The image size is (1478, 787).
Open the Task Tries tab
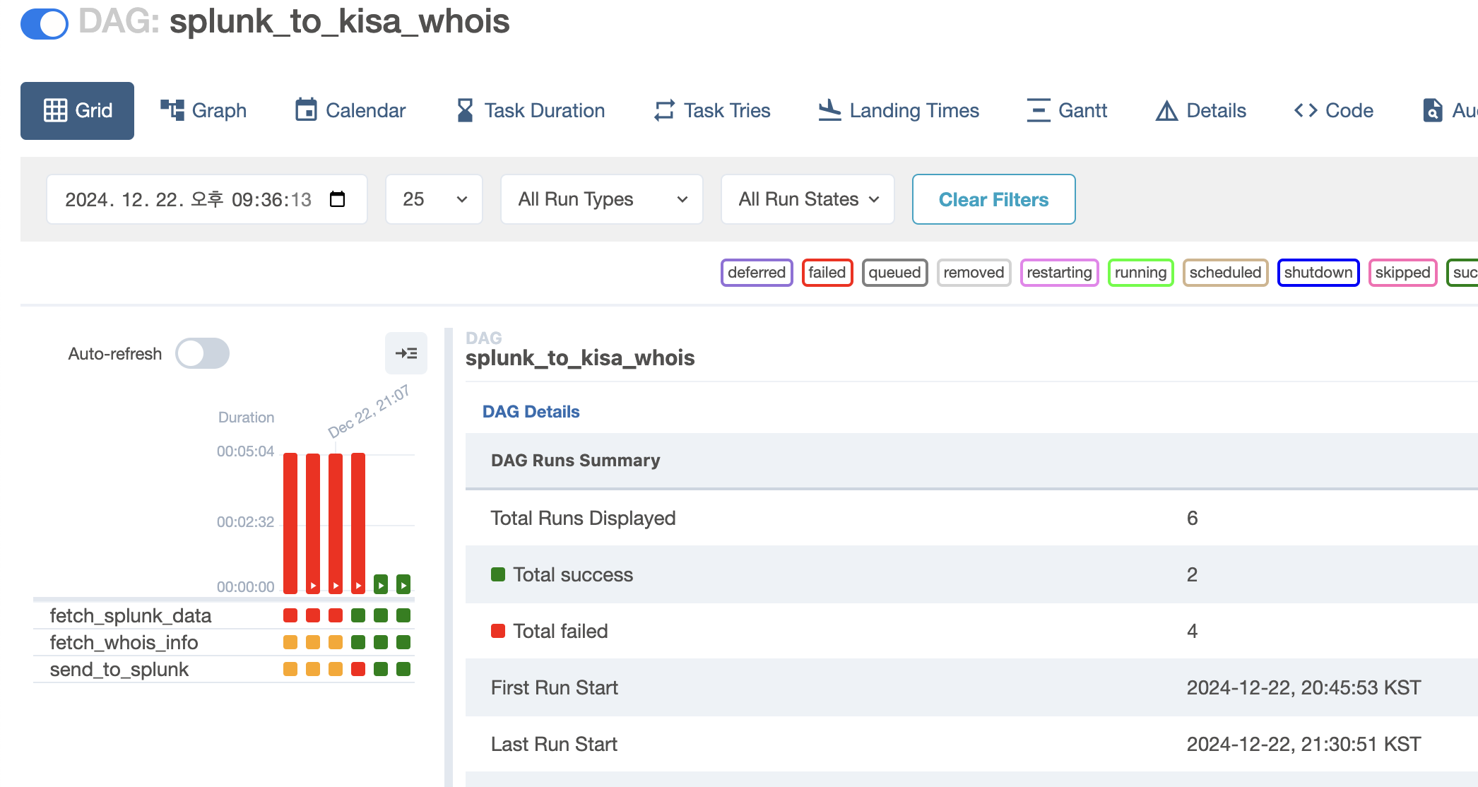coord(712,111)
